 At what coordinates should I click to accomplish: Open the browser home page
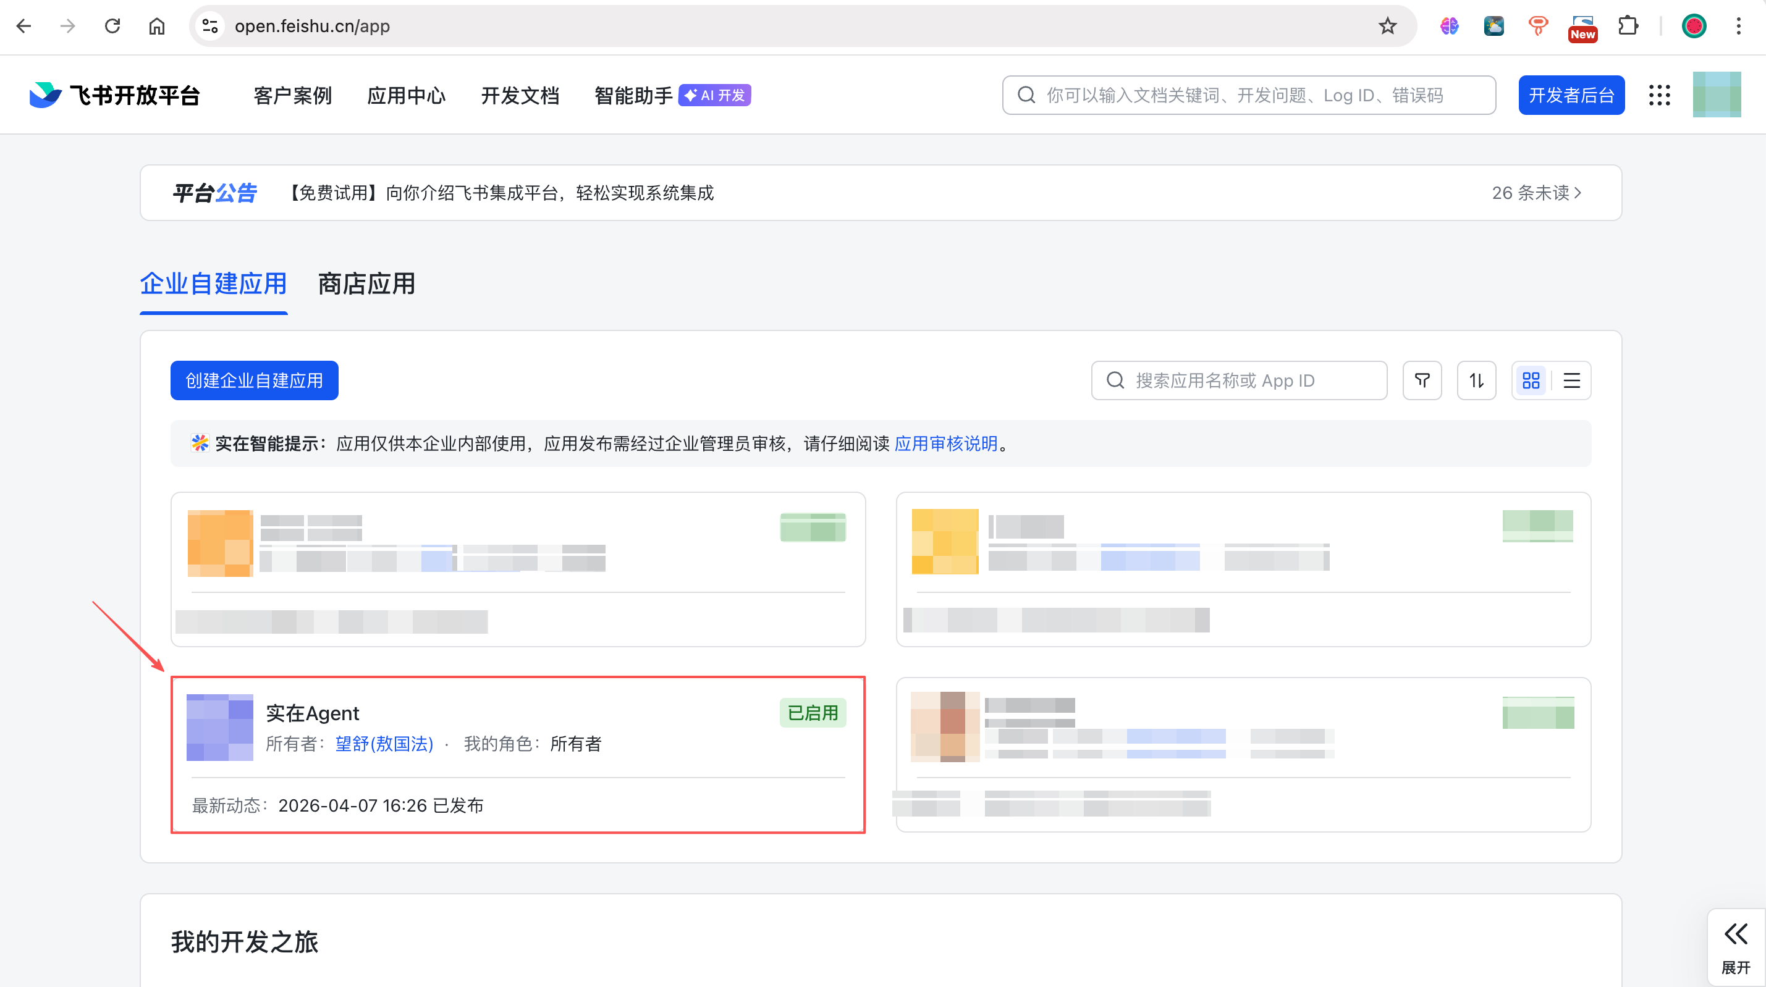point(157,26)
